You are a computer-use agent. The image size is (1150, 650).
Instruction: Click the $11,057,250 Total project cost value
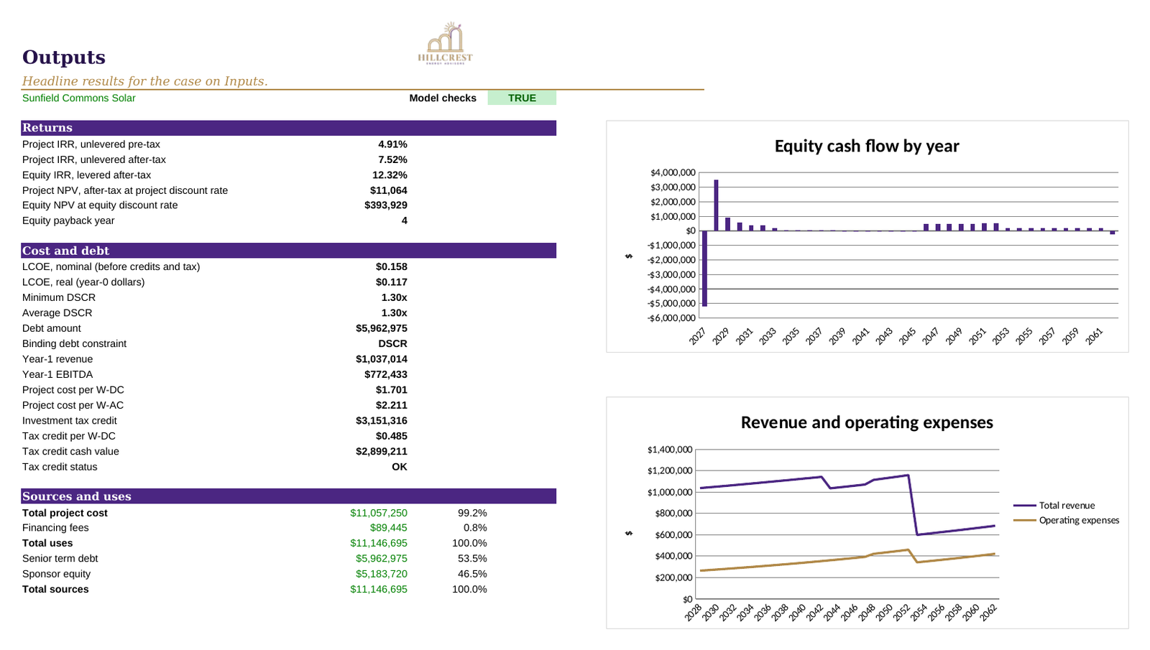(379, 513)
